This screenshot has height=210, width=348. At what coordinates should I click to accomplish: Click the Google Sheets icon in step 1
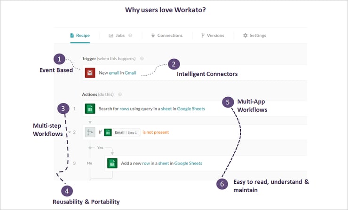click(90, 109)
